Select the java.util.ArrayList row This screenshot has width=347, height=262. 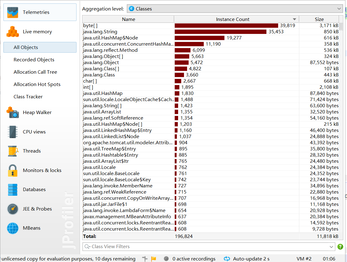click(211, 112)
